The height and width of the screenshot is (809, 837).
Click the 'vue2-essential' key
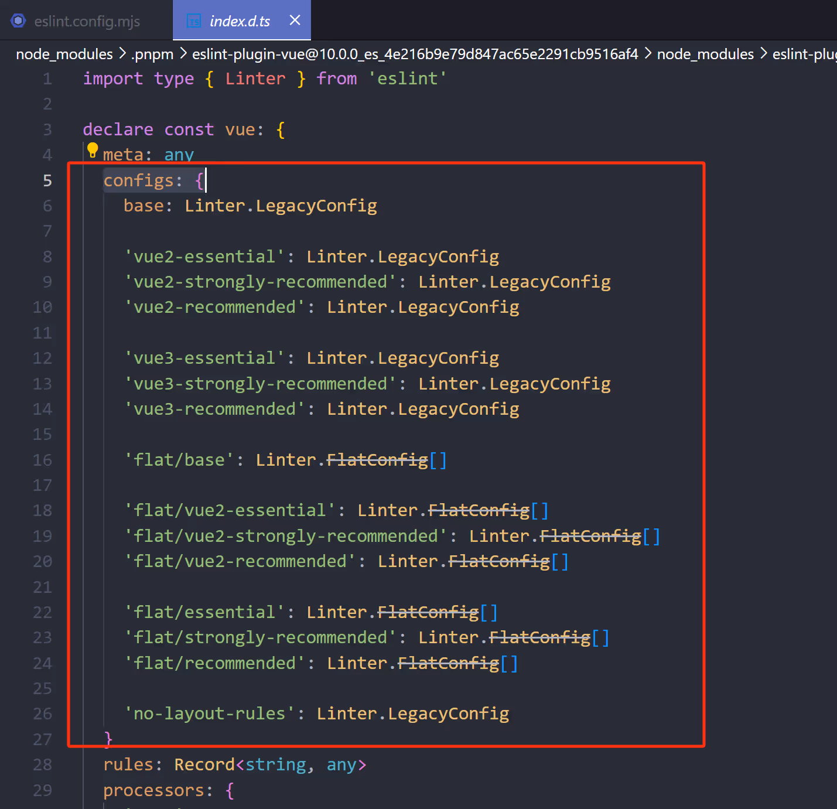tap(204, 257)
